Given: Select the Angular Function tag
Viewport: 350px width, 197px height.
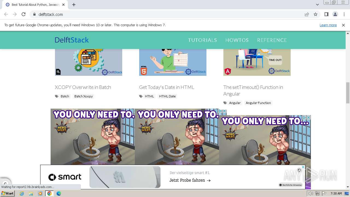Looking at the screenshot, I should pyautogui.click(x=258, y=103).
